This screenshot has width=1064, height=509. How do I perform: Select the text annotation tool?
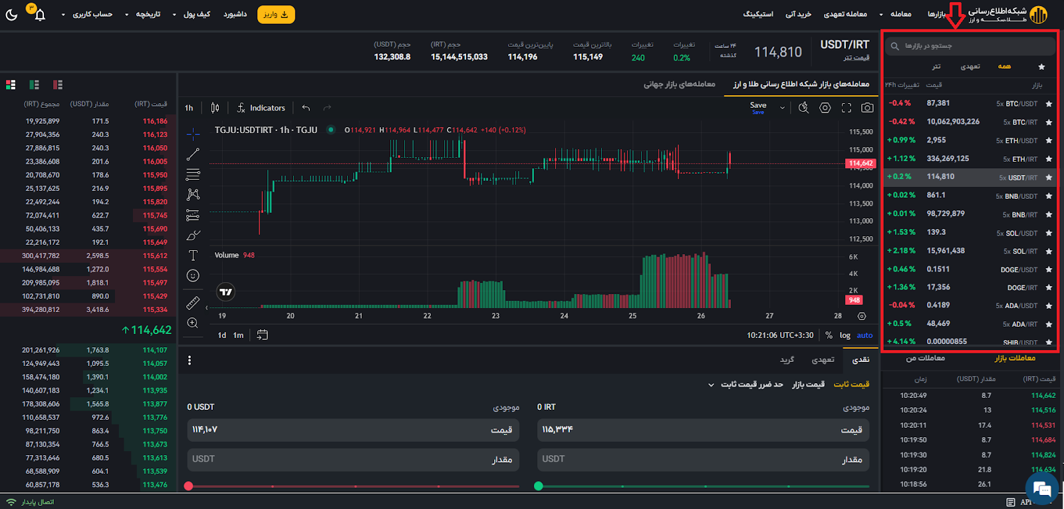193,255
